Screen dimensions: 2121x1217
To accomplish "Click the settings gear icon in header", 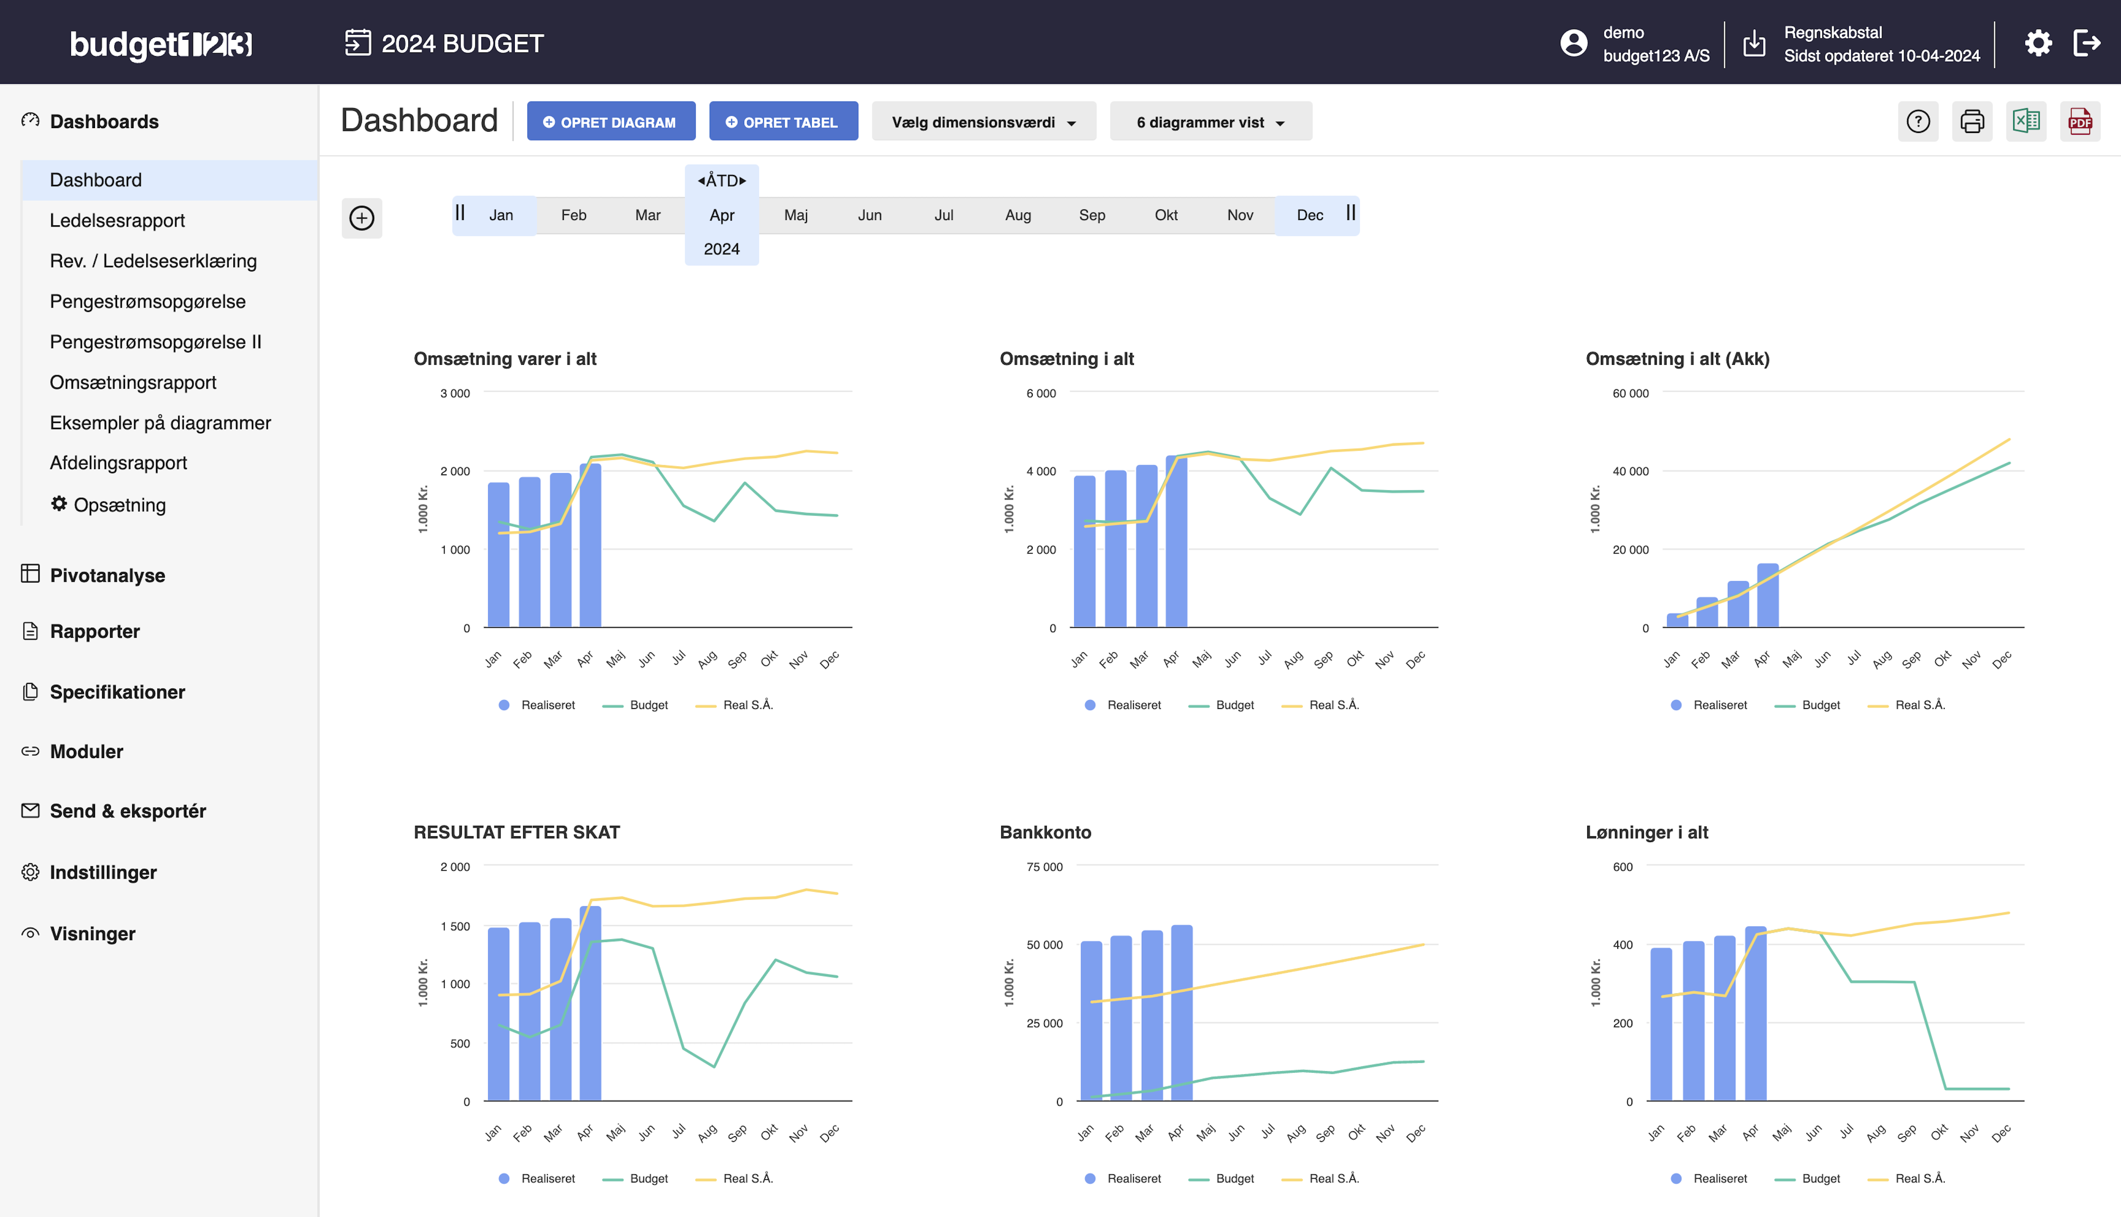I will 2037,43.
